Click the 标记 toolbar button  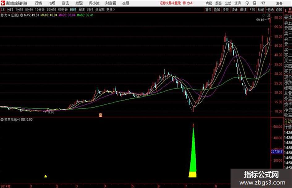coord(261,10)
